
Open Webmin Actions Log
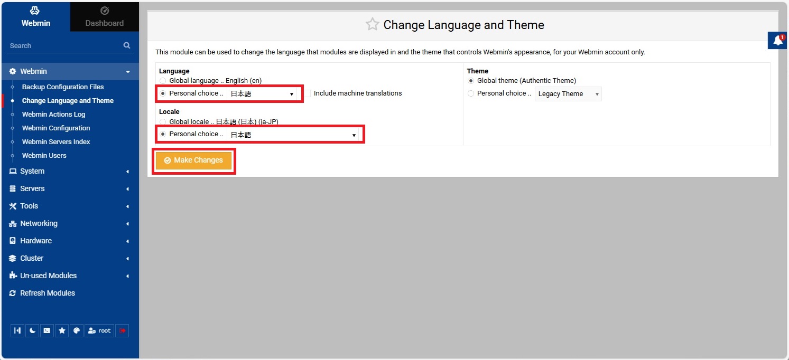coord(53,114)
